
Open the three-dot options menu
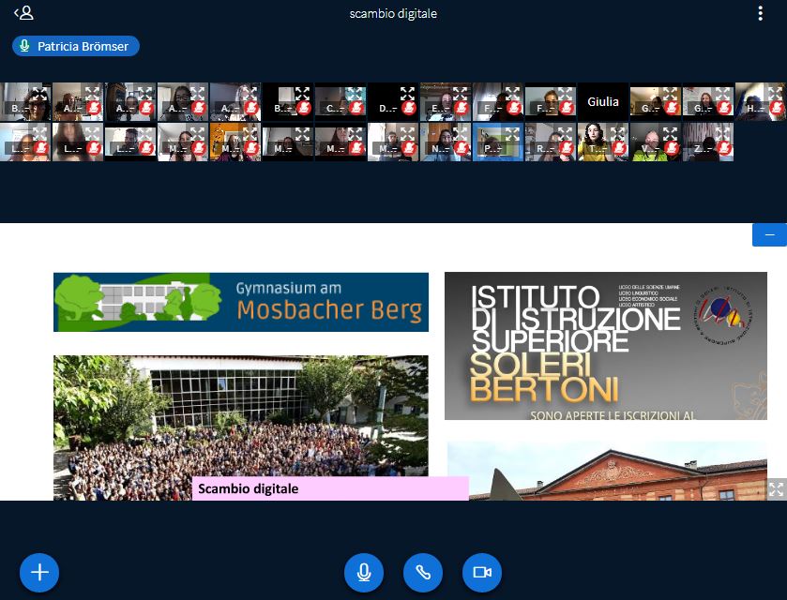tap(761, 13)
